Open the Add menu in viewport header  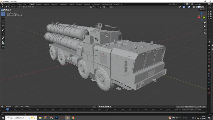(29, 7)
